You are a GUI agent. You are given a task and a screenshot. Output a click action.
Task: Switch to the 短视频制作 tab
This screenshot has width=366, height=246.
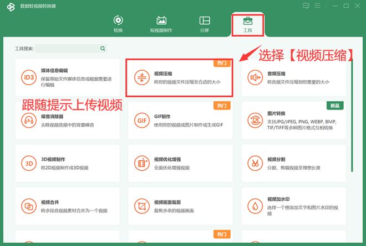click(161, 23)
